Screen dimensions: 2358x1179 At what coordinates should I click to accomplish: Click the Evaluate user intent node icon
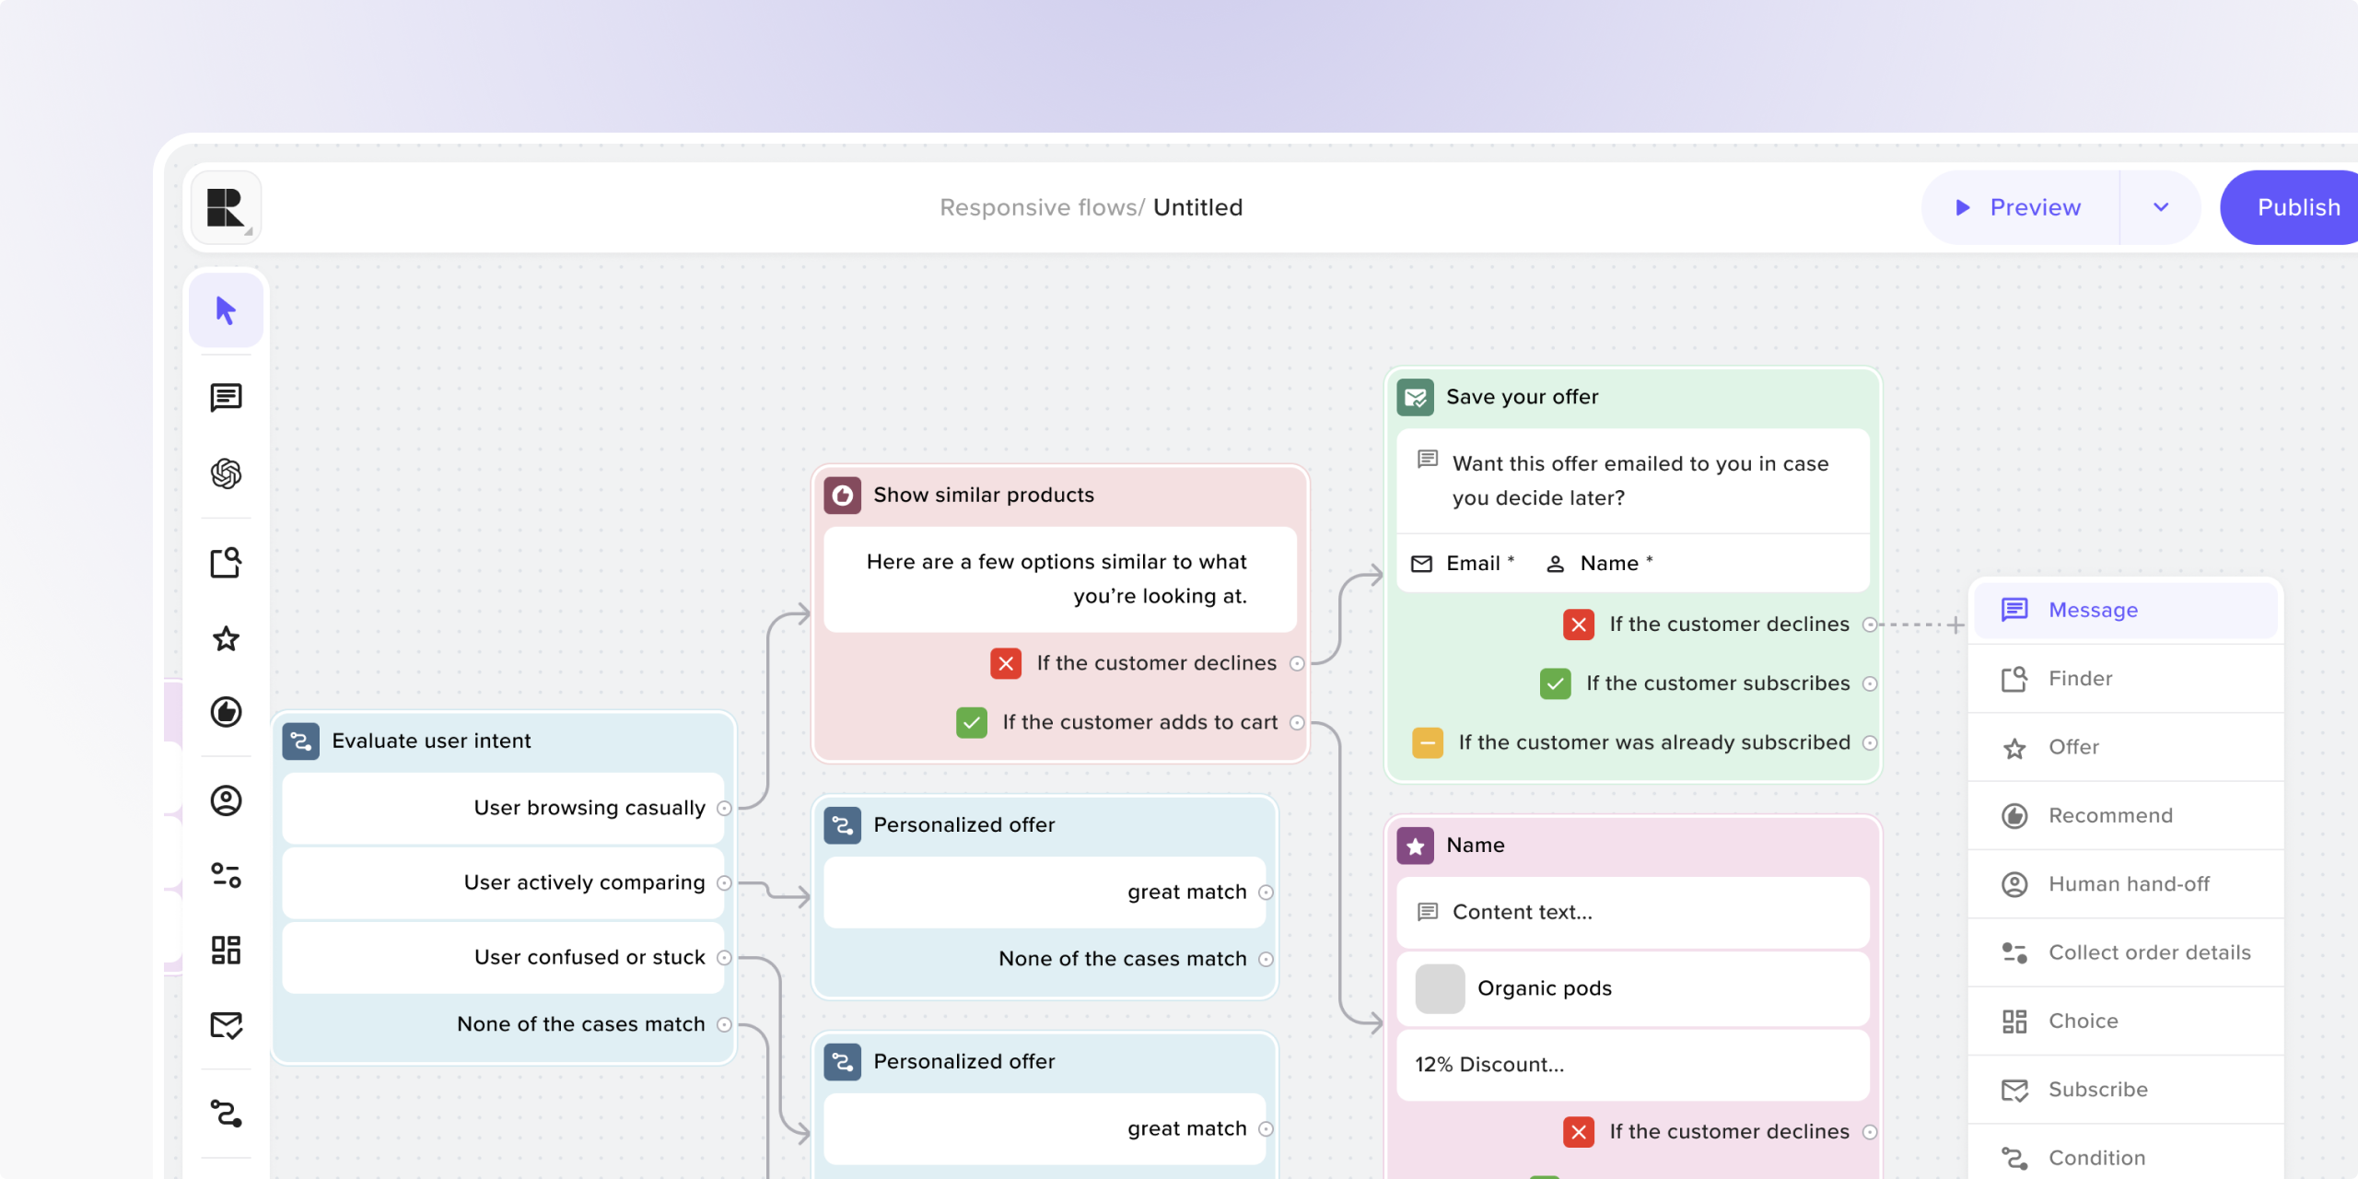tap(300, 741)
